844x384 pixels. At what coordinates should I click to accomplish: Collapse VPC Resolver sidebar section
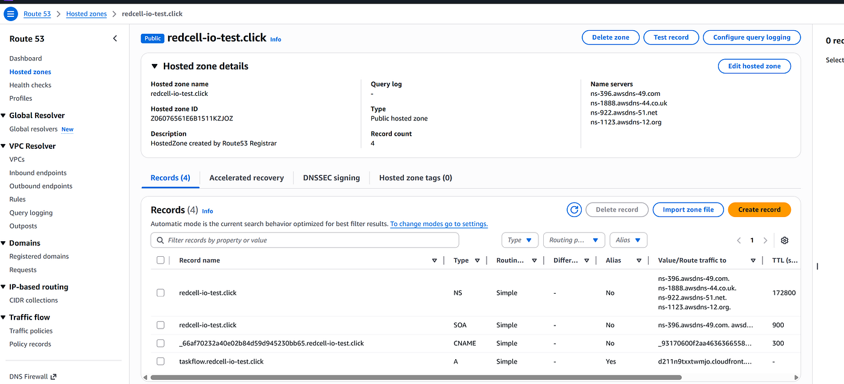(4, 146)
